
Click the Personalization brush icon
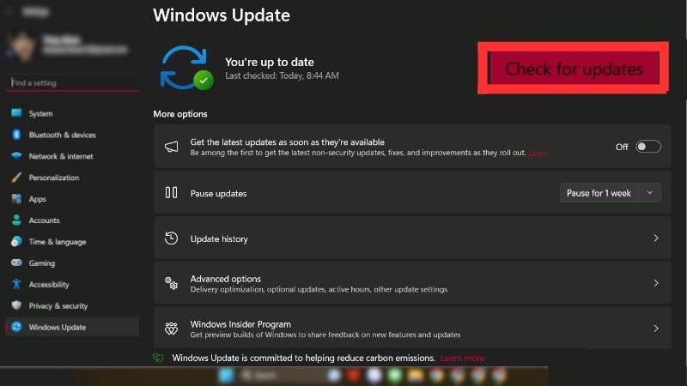(16, 178)
